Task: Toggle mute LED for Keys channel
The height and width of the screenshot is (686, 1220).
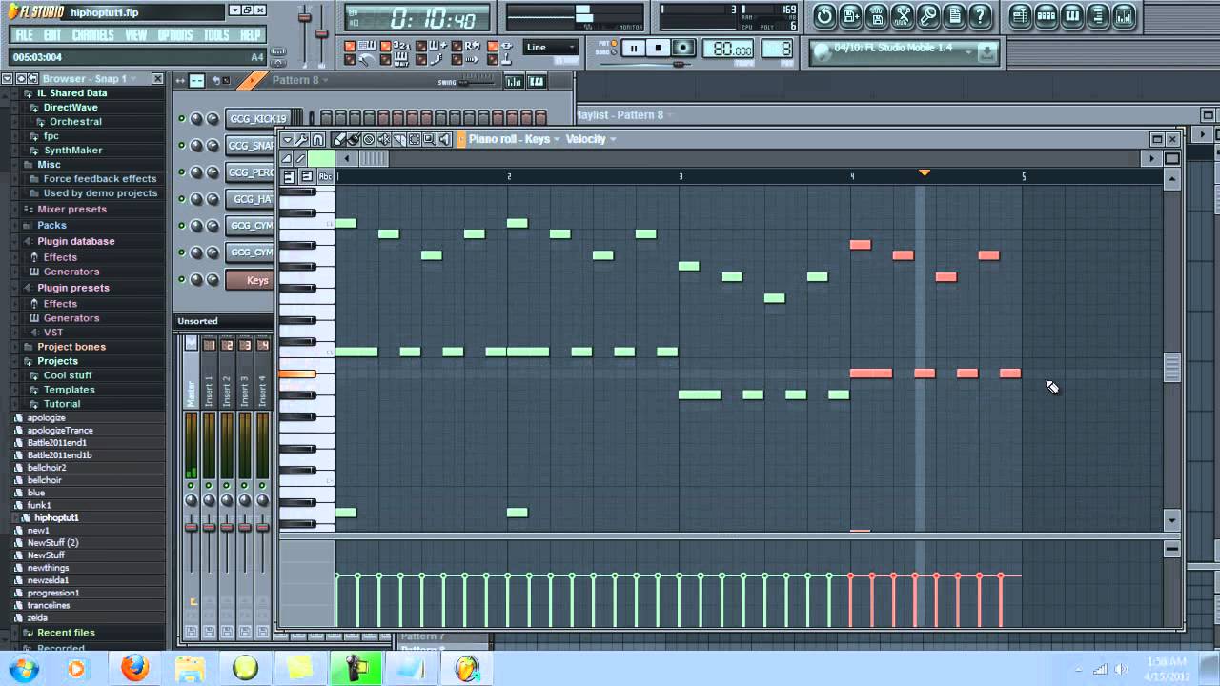Action: tap(181, 280)
